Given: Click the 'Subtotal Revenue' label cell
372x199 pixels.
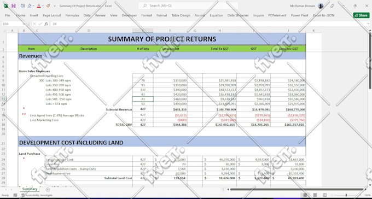Looking at the screenshot, I should coord(119,109).
